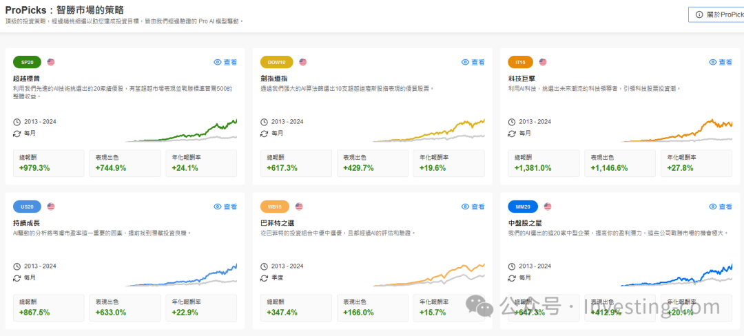Open 查看 on the 巴菲特之選 card

(x=473, y=207)
